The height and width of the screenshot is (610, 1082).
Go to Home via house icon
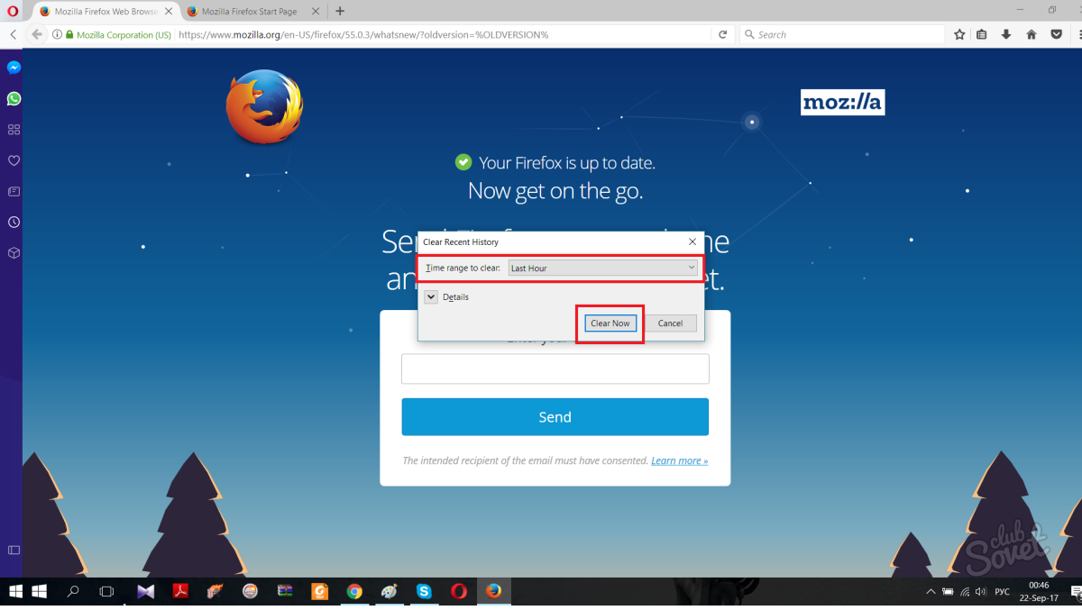[x=1032, y=34]
